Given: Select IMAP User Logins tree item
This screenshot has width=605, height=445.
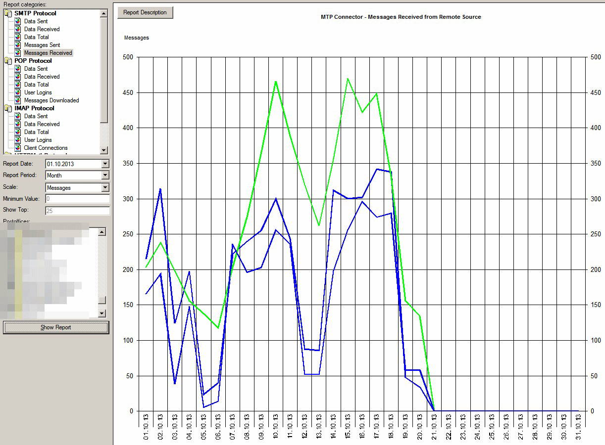Looking at the screenshot, I should (38, 140).
